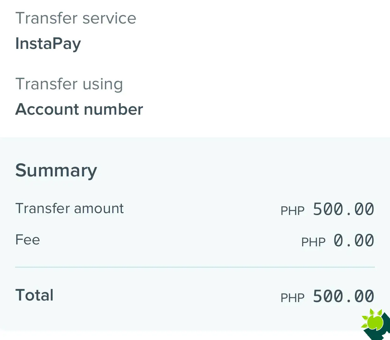The image size is (390, 340).
Task: Click the Summary section heading
Action: [56, 170]
